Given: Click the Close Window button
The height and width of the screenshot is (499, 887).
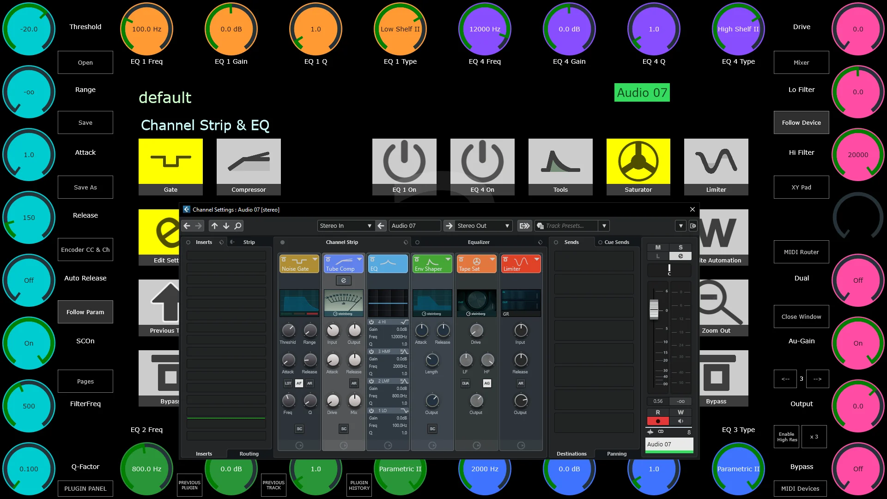Looking at the screenshot, I should coord(802,316).
